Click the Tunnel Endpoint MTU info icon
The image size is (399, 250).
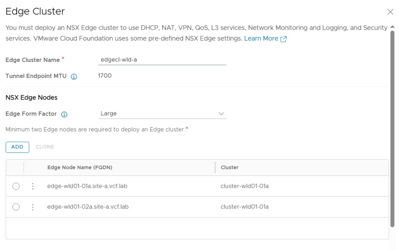pyautogui.click(x=74, y=77)
